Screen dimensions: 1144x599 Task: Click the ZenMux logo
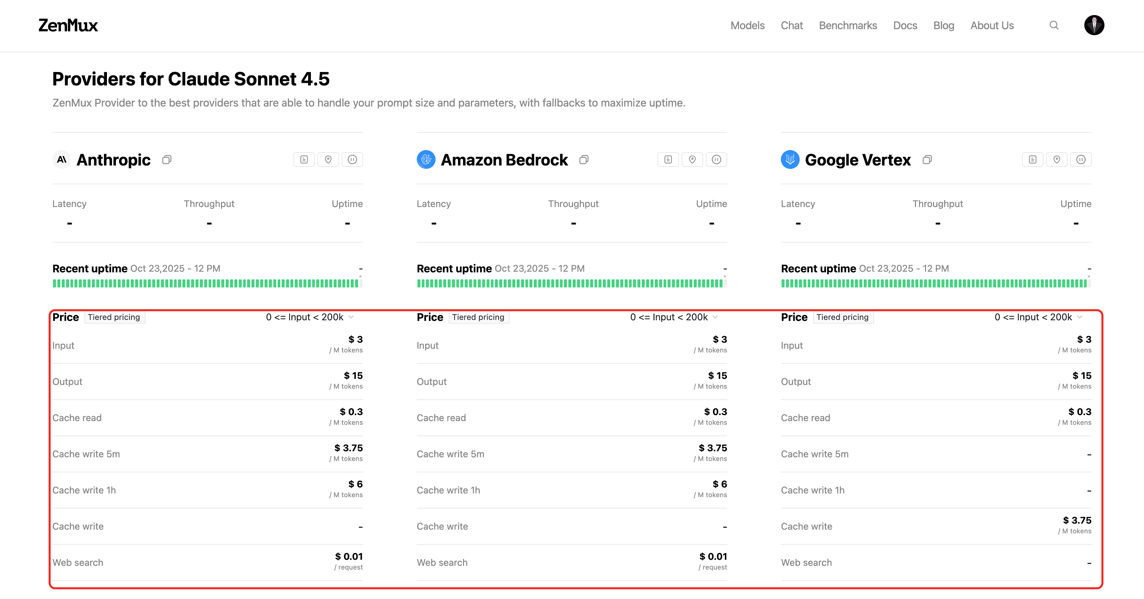pyautogui.click(x=68, y=25)
